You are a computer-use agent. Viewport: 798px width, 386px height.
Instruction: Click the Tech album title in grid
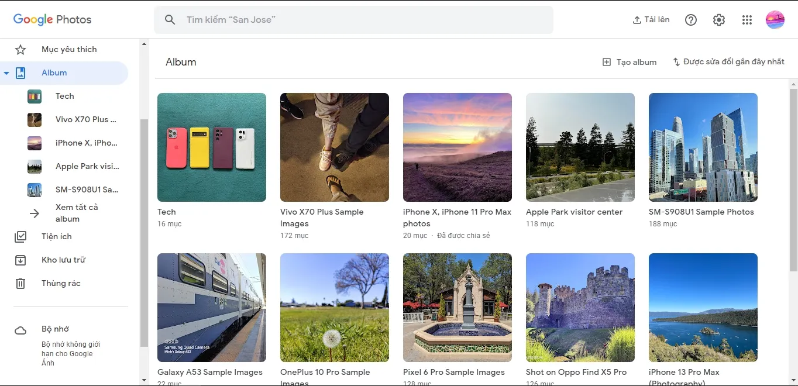click(x=167, y=212)
